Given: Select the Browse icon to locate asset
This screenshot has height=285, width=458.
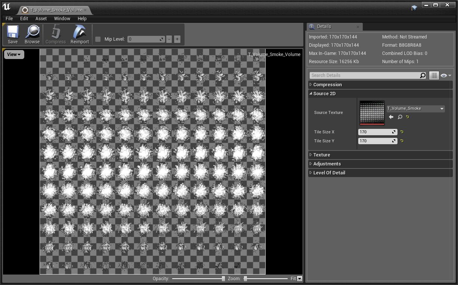Looking at the screenshot, I should [32, 34].
